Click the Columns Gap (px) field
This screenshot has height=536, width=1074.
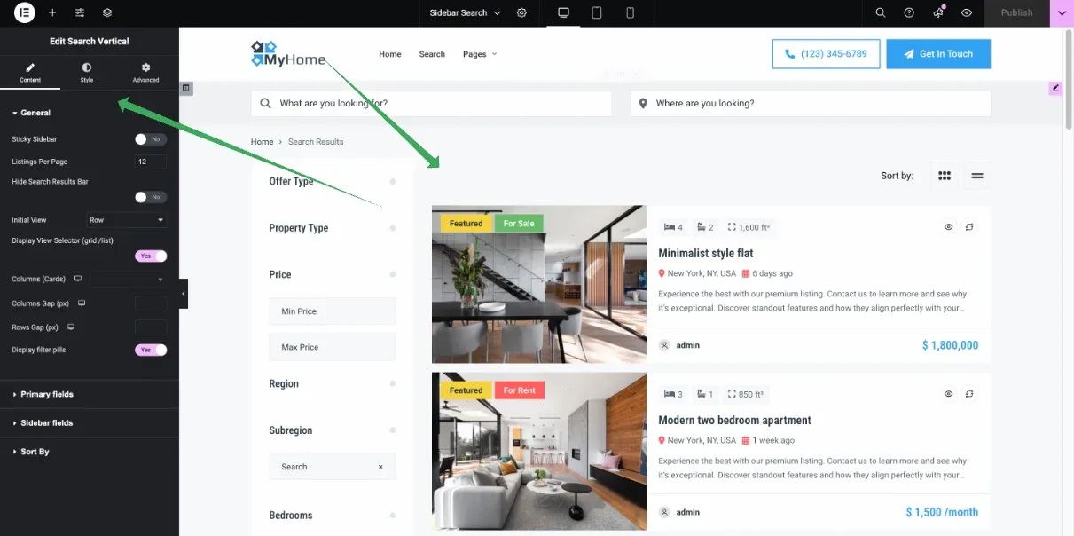click(151, 303)
